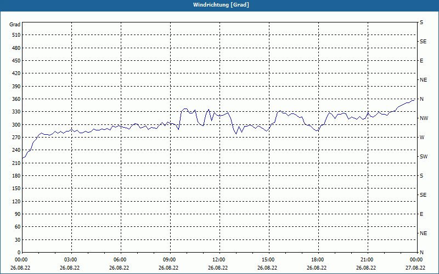Select the 270 y-axis value
The image size is (439, 274).
tap(16, 138)
